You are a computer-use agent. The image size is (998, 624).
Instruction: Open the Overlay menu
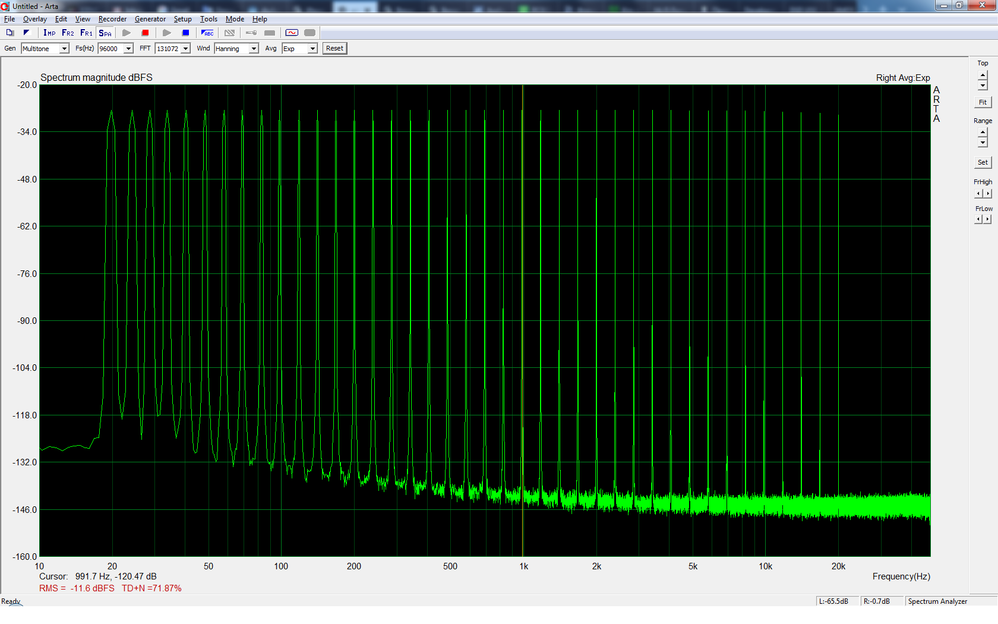[34, 19]
